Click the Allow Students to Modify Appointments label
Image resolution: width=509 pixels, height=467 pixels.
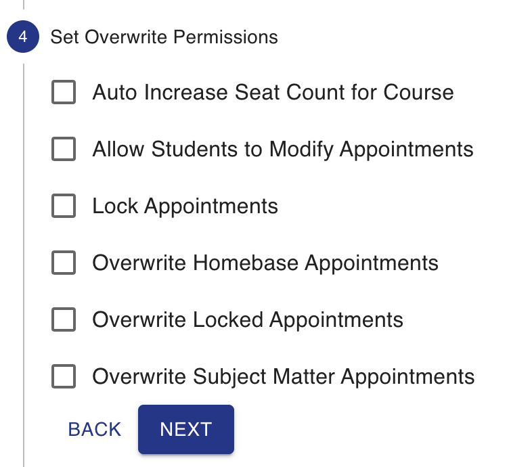[x=283, y=150]
